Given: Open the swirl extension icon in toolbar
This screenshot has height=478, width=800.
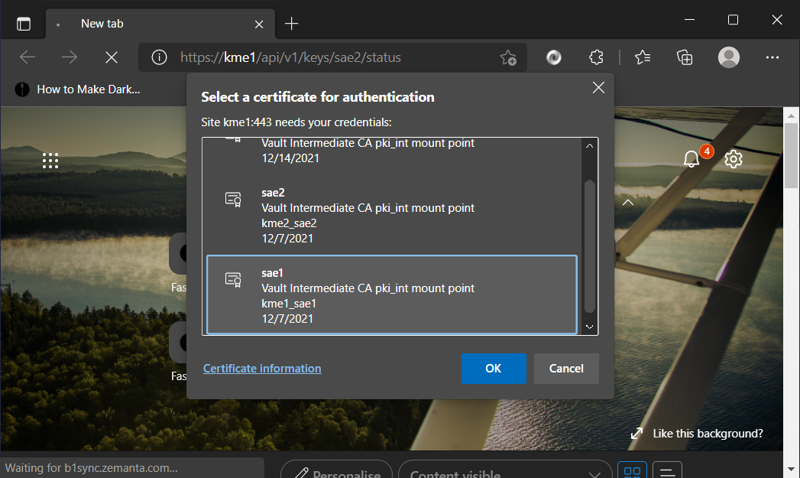Looking at the screenshot, I should point(553,57).
